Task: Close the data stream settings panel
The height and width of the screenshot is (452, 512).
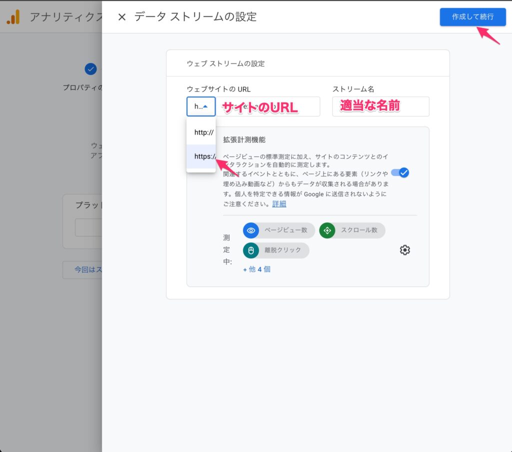Action: (121, 17)
